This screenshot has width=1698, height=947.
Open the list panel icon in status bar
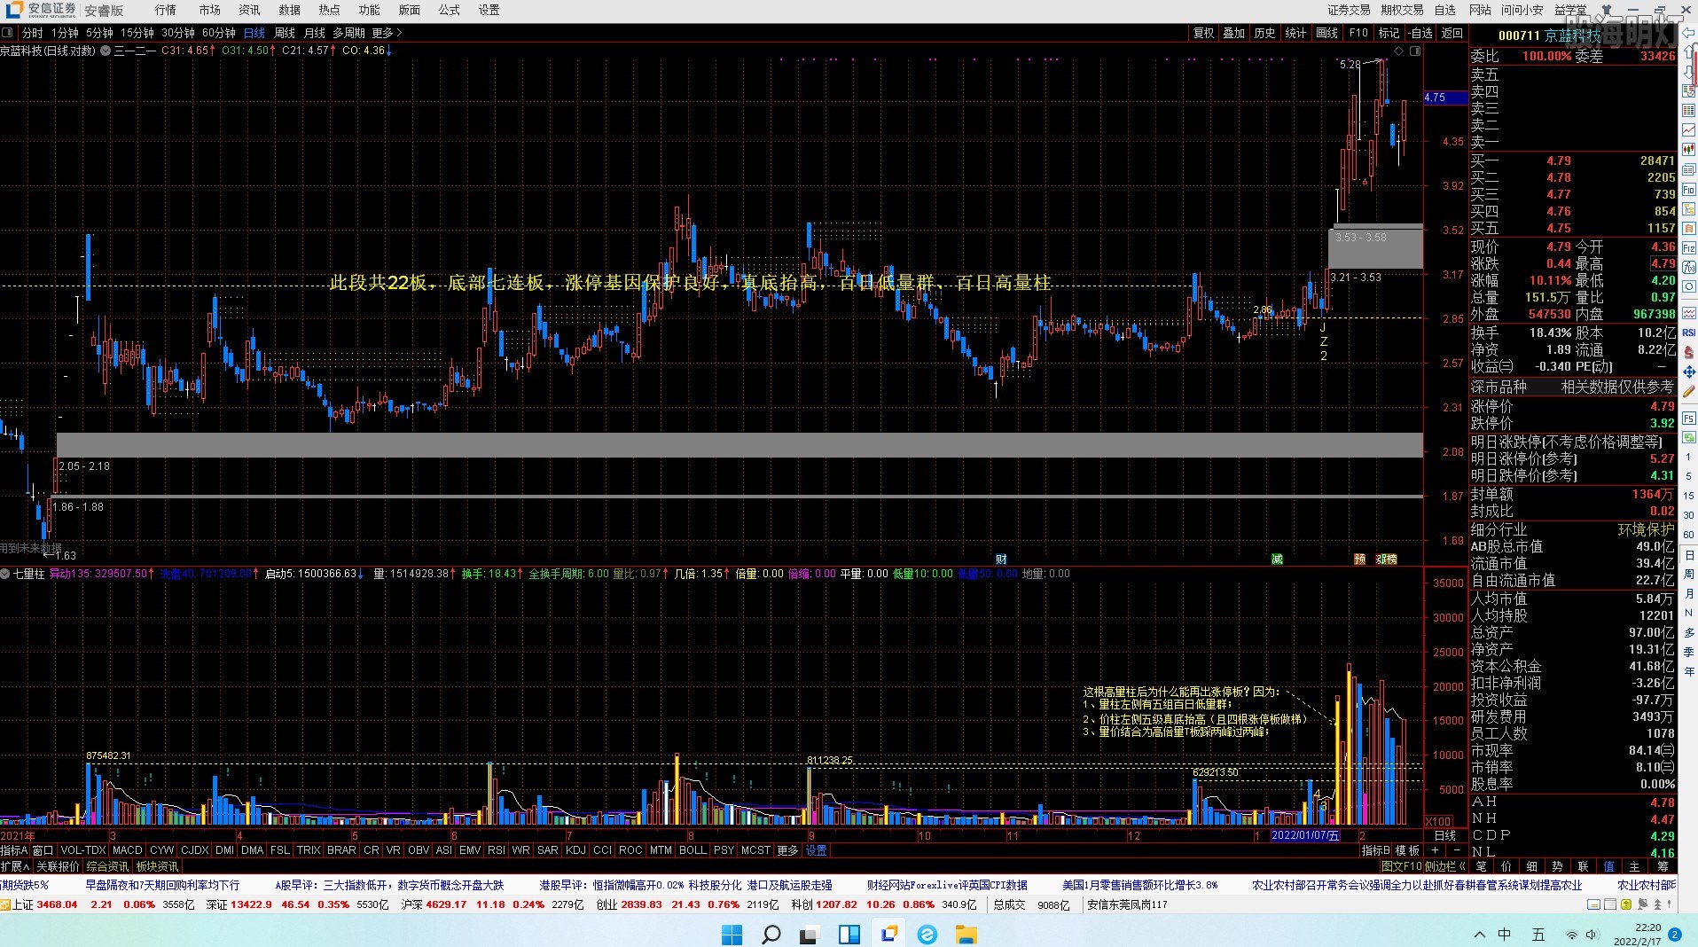pyautogui.click(x=1610, y=905)
